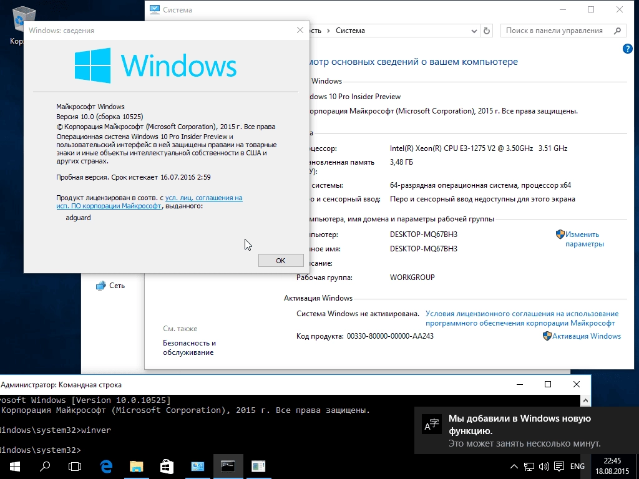The width and height of the screenshot is (639, 479).
Task: Close the Command Prompt window
Action: [x=576, y=384]
